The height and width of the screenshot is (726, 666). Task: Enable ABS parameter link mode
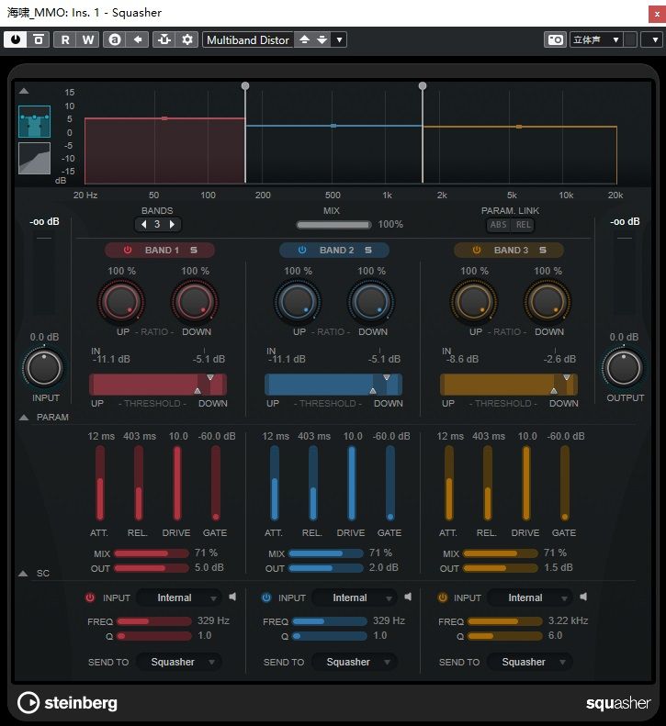tap(498, 225)
